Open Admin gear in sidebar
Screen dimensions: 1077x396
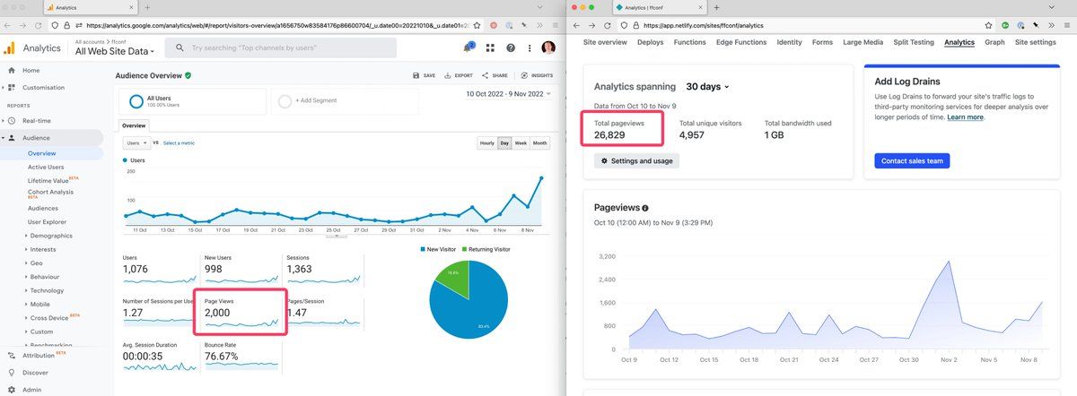[x=13, y=390]
